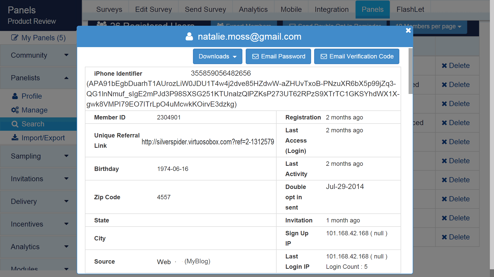Viewport: 494px width, 277px height.
Task: Click the Search magnifier icon in sidebar
Action: click(15, 124)
